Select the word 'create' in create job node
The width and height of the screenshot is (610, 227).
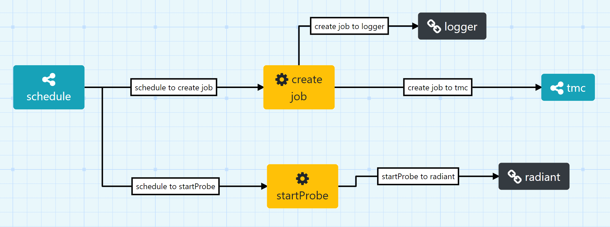point(307,79)
